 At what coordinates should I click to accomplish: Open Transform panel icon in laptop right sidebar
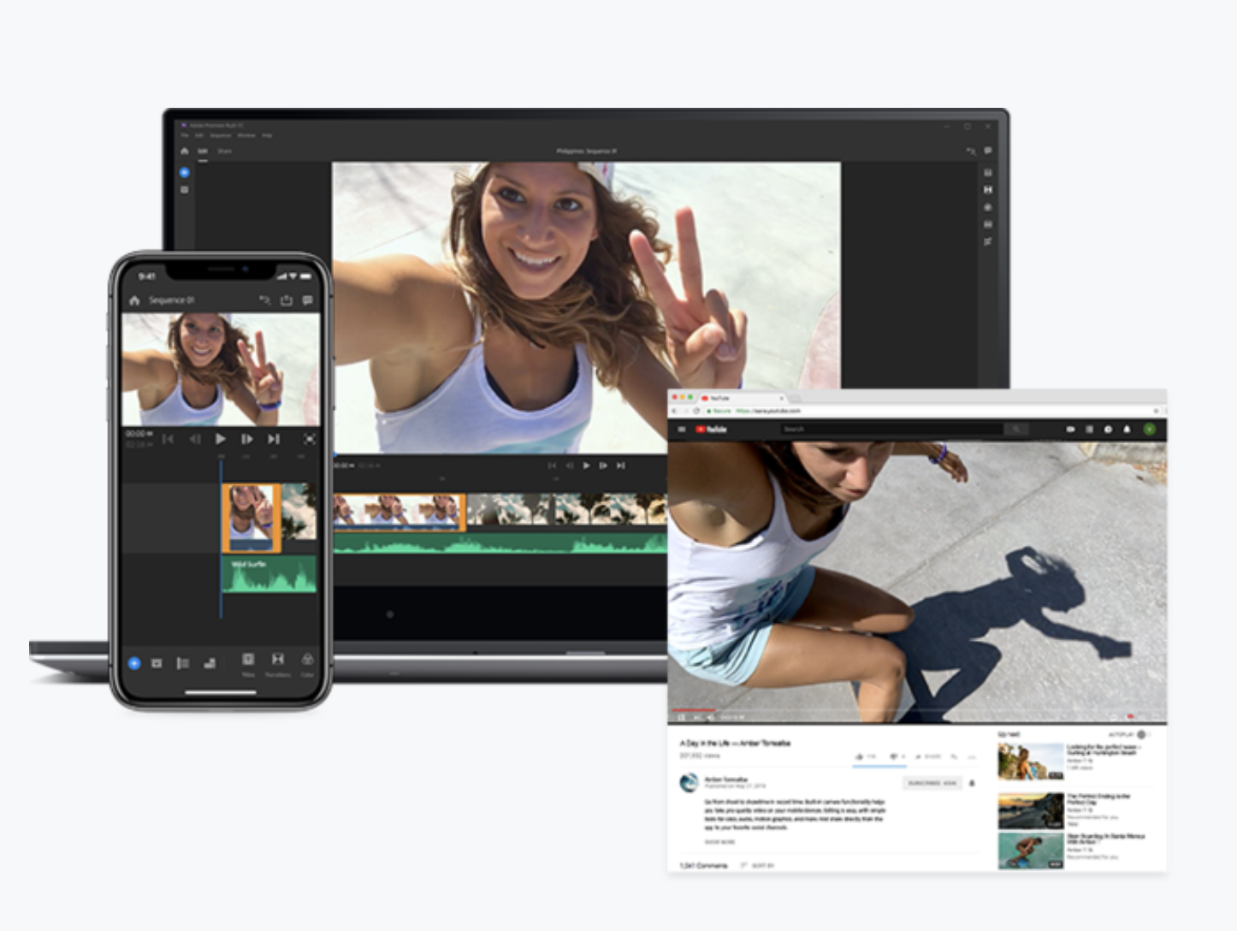pyautogui.click(x=988, y=242)
